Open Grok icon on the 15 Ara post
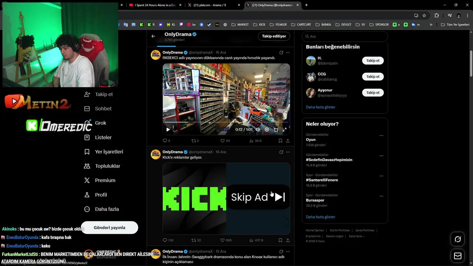The image size is (473, 266). click(281, 251)
